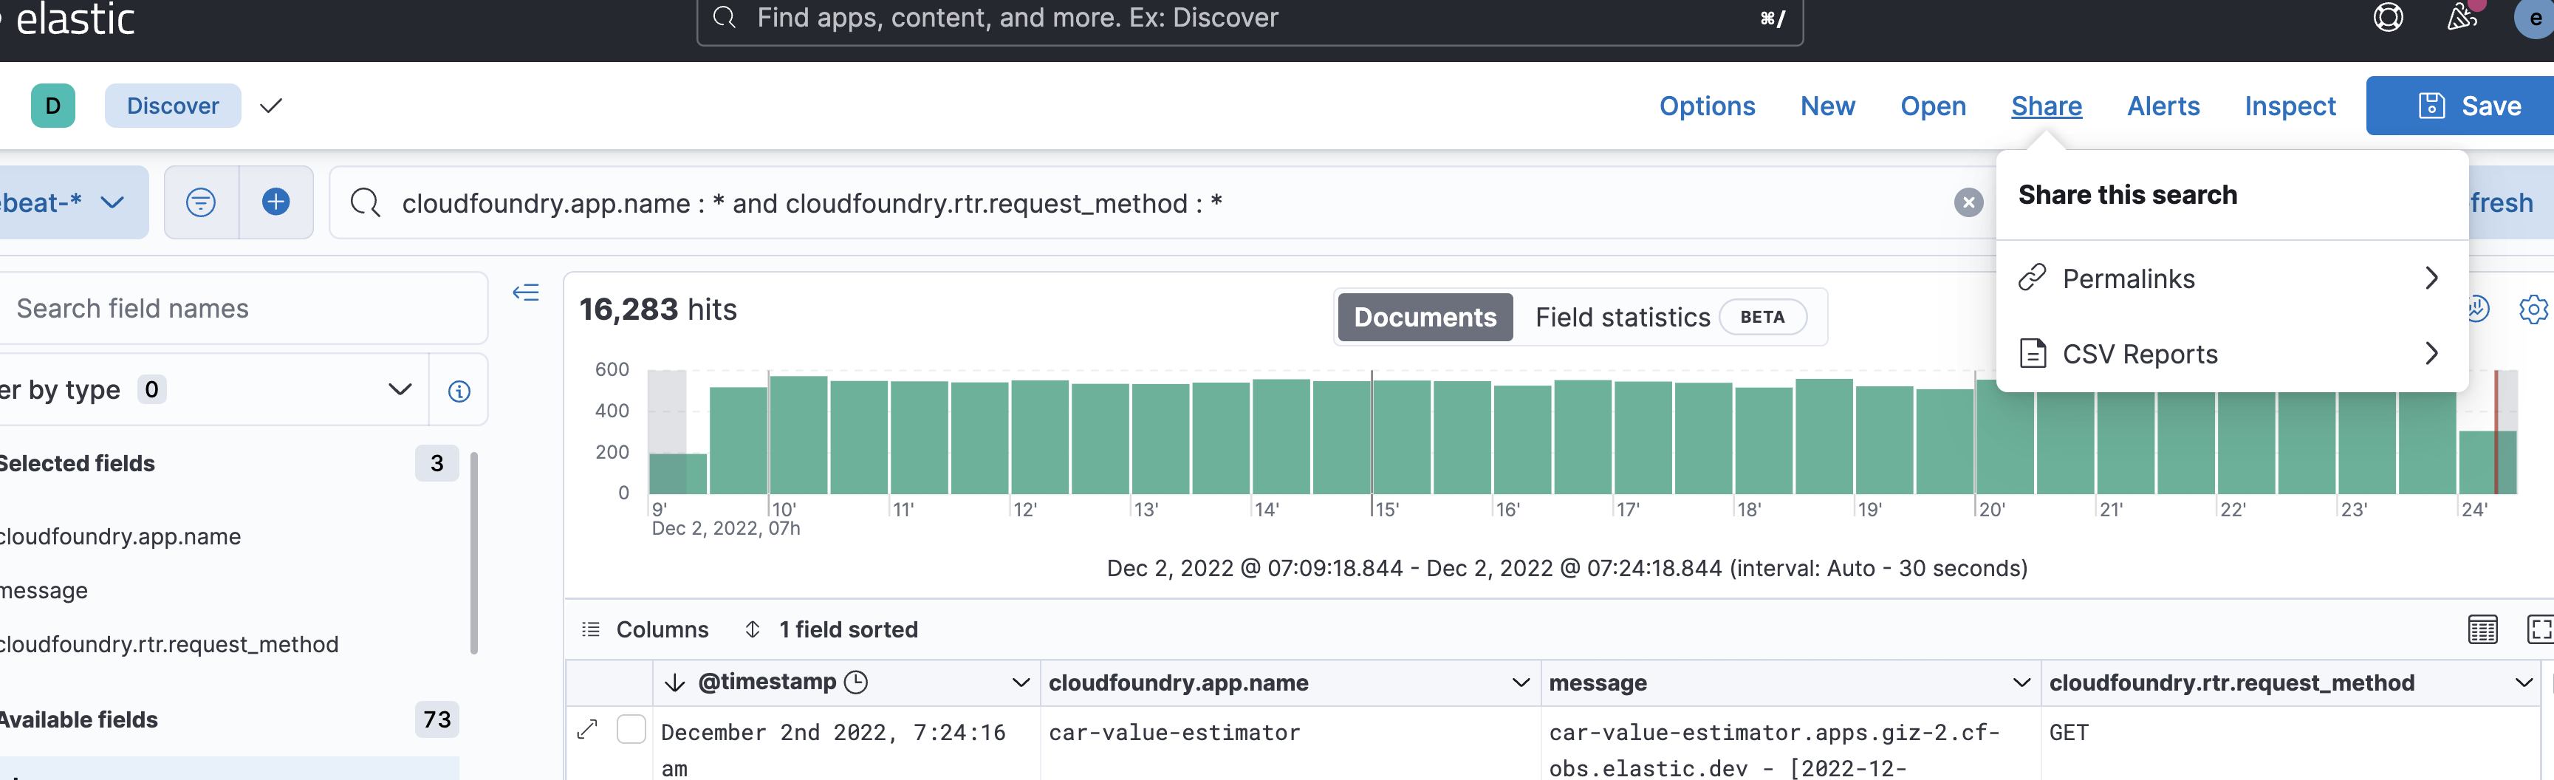Focus the KQL query input
2554x780 pixels.
1160,203
